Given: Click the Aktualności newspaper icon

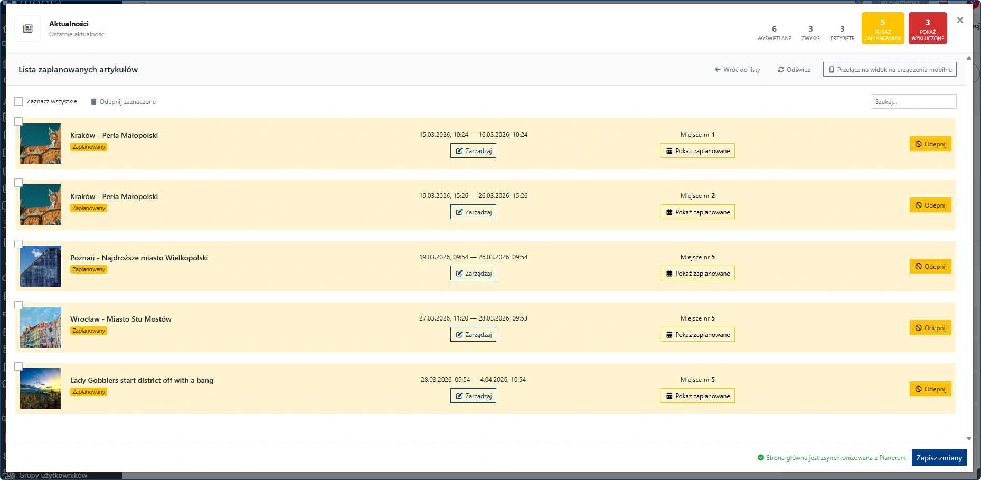Looking at the screenshot, I should point(27,29).
